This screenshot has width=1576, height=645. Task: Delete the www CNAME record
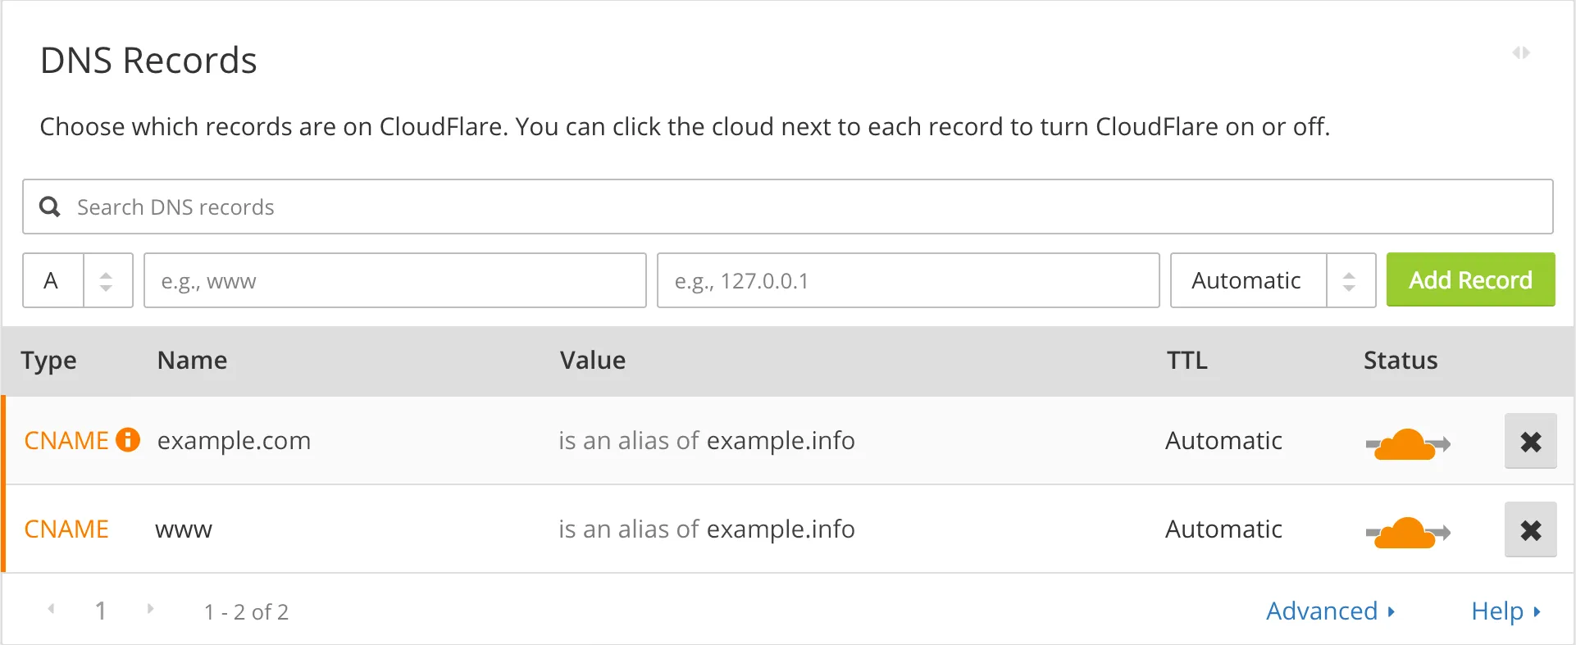click(x=1530, y=530)
